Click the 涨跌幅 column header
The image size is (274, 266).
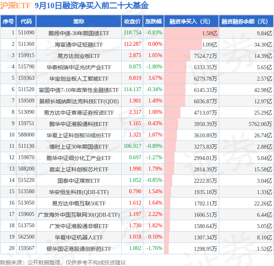(x=153, y=21)
